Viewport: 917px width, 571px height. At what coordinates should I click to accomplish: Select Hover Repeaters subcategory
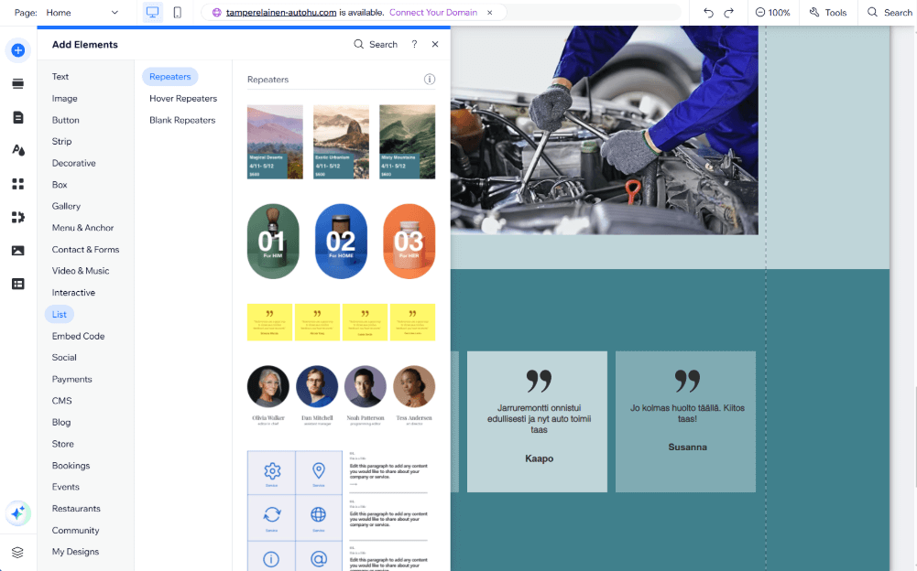click(183, 98)
